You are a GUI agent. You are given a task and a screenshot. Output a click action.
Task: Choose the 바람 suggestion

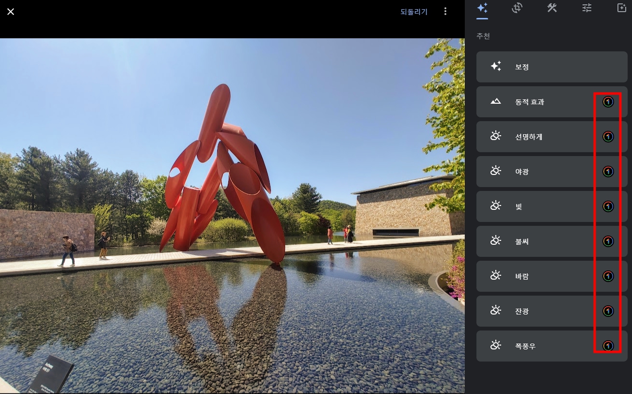click(x=552, y=276)
